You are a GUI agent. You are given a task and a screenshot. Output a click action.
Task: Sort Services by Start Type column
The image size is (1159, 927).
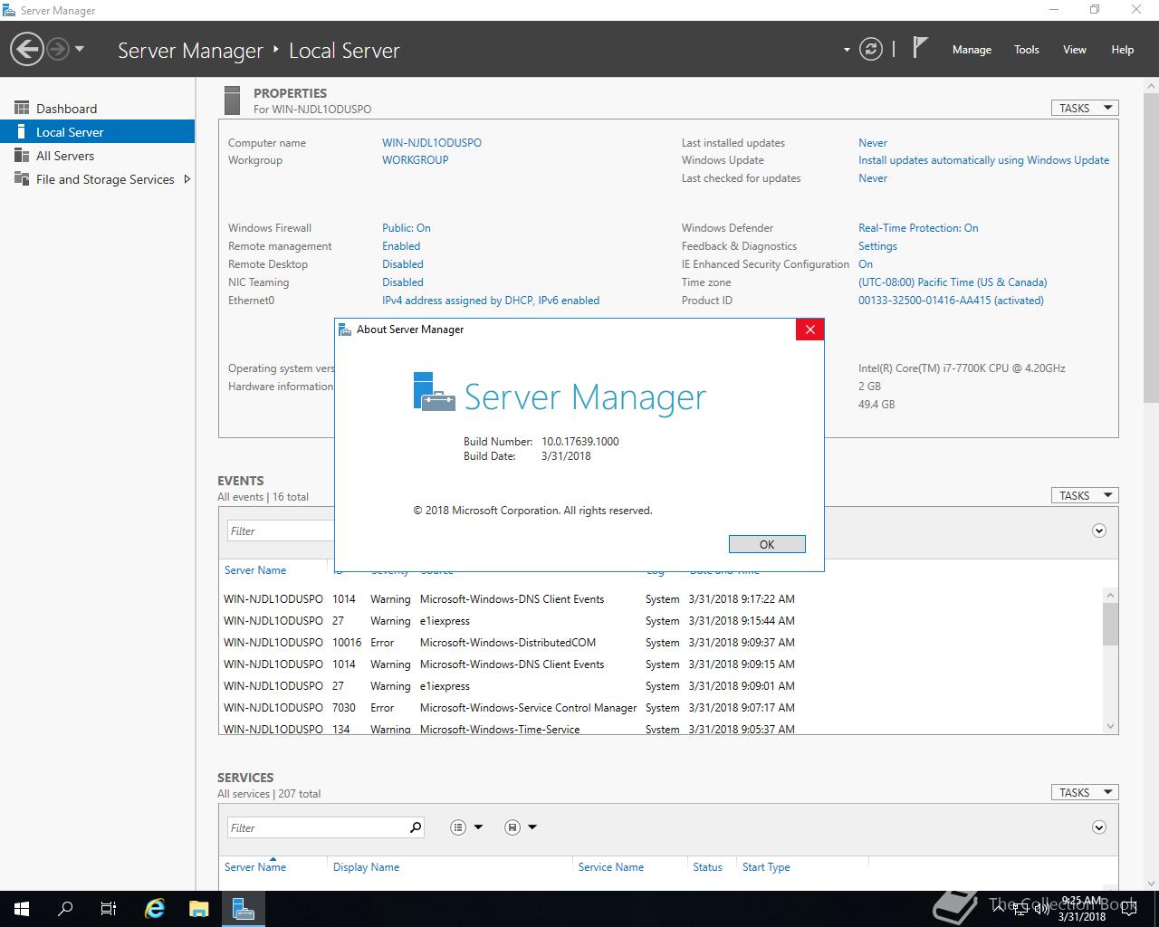[x=766, y=866]
